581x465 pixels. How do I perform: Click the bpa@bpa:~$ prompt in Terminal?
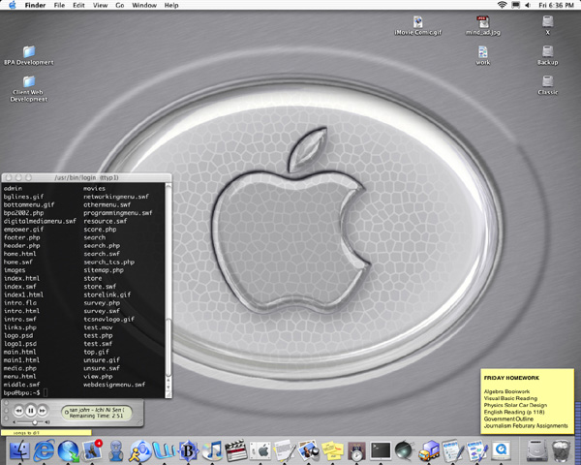(x=22, y=392)
